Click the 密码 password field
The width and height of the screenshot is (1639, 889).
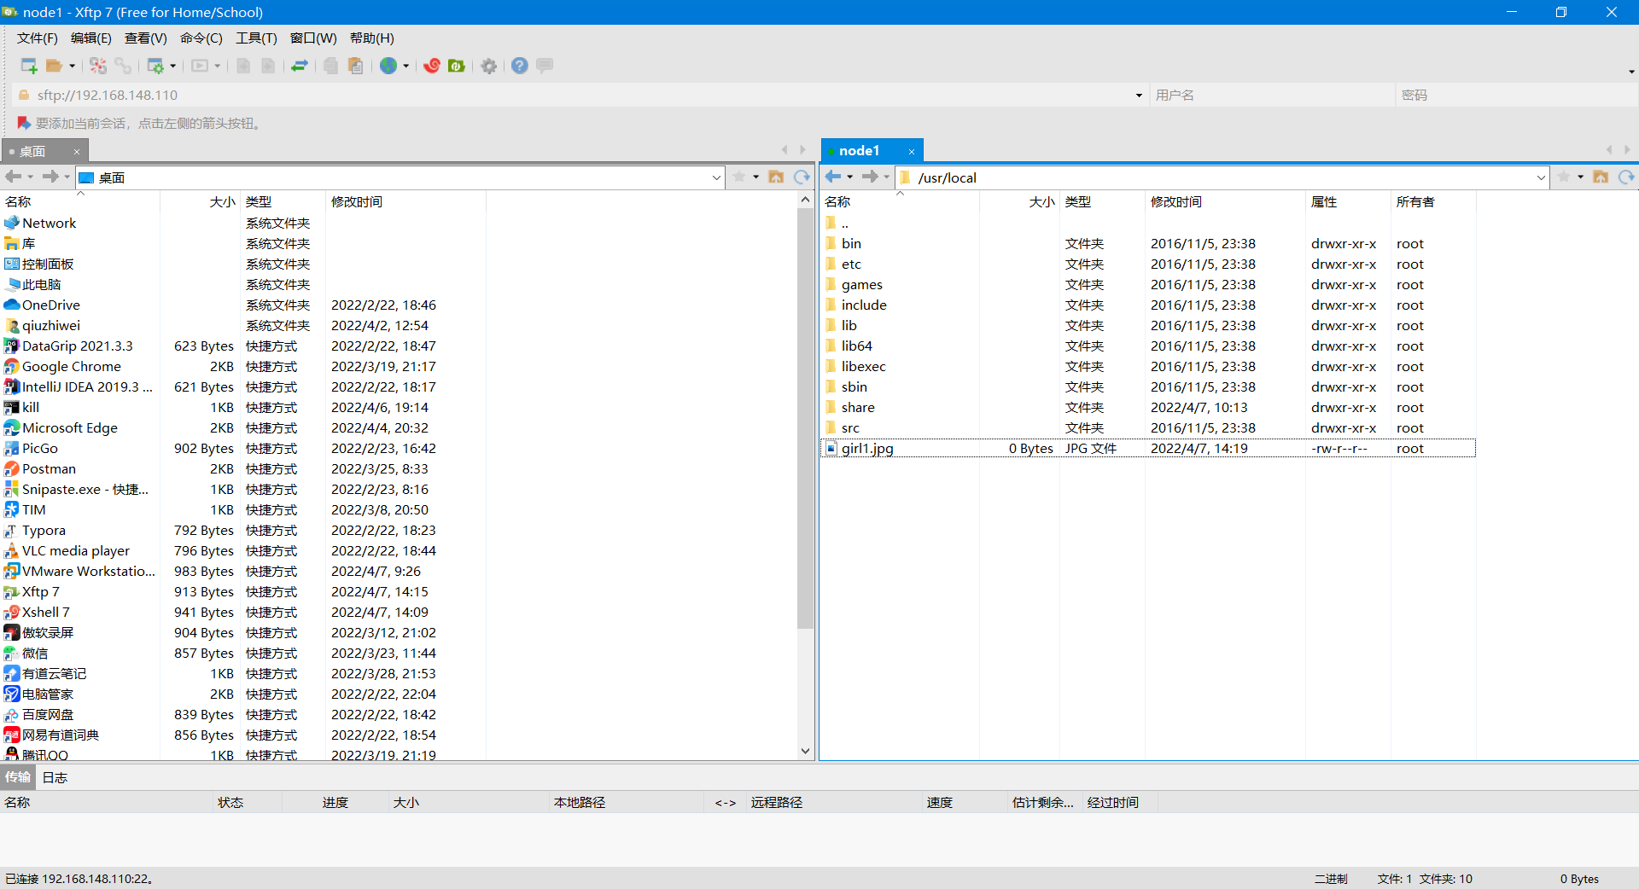1517,96
